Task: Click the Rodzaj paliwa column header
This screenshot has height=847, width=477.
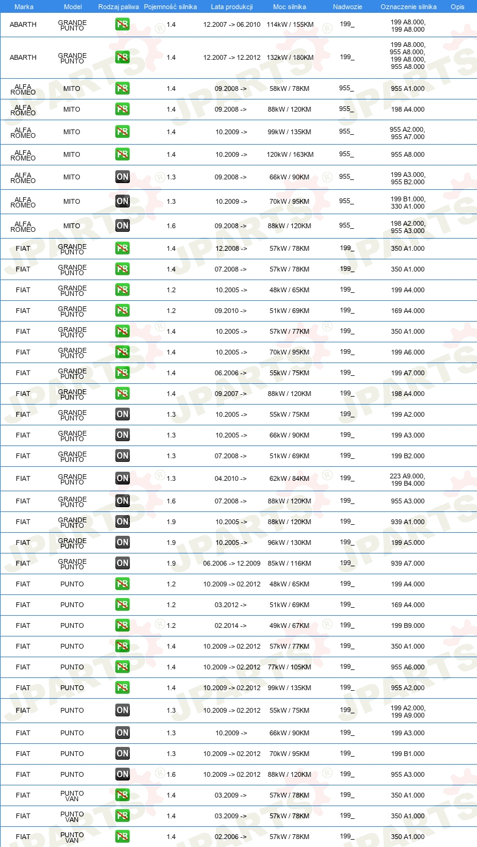Action: [118, 7]
